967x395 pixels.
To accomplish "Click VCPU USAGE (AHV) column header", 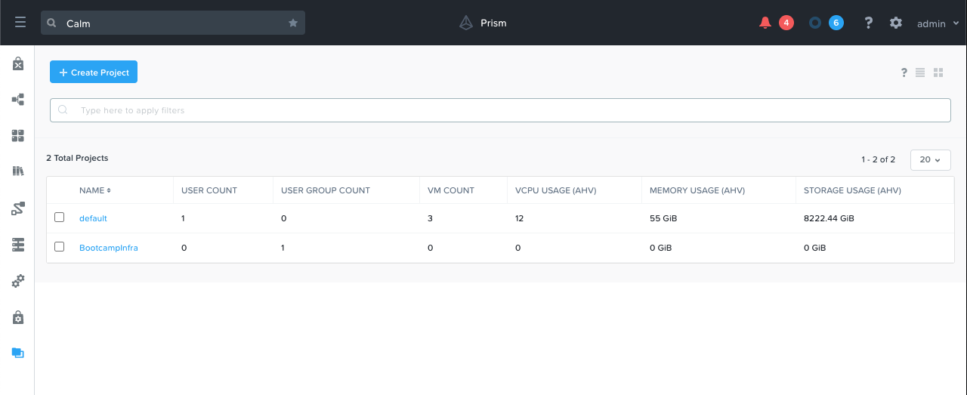I will [x=556, y=190].
